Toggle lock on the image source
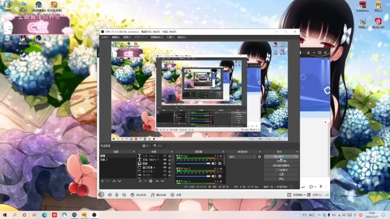The height and width of the screenshot is (219, 390). (x=169, y=164)
